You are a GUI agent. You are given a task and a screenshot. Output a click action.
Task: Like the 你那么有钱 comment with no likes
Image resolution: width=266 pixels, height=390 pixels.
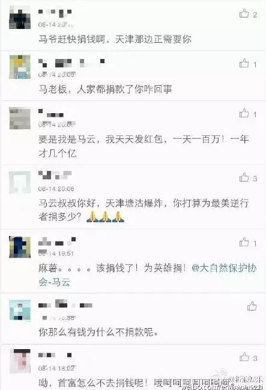(252, 306)
